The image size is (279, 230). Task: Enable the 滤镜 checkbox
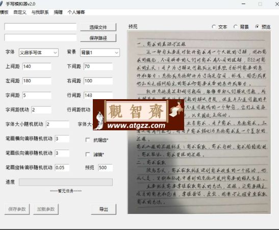(x=88, y=154)
